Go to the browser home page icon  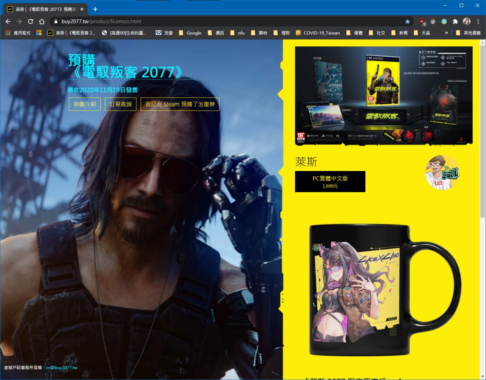(42, 22)
